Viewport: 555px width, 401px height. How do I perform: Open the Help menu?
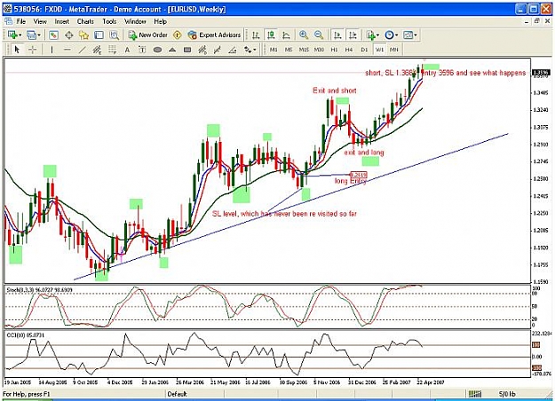(160, 21)
